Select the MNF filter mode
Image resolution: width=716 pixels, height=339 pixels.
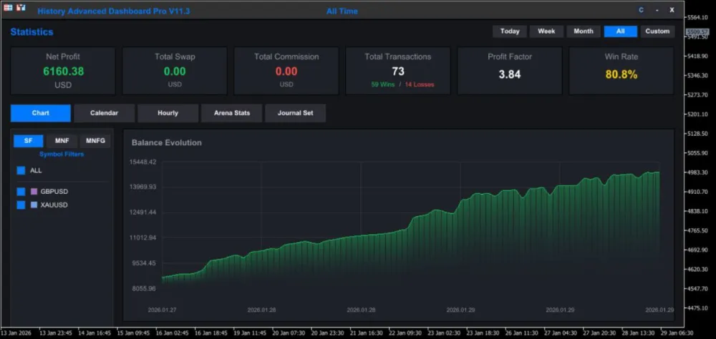[x=62, y=141]
